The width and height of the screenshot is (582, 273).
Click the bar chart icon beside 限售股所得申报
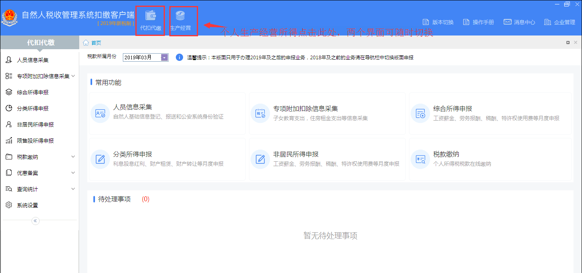(x=9, y=141)
